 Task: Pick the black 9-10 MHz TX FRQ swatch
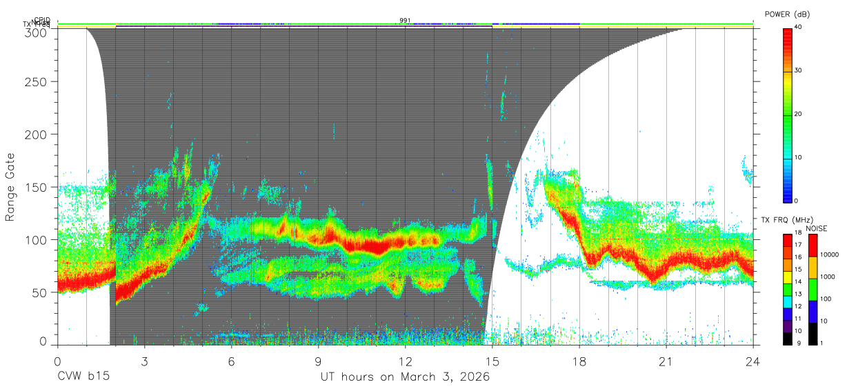click(788, 339)
